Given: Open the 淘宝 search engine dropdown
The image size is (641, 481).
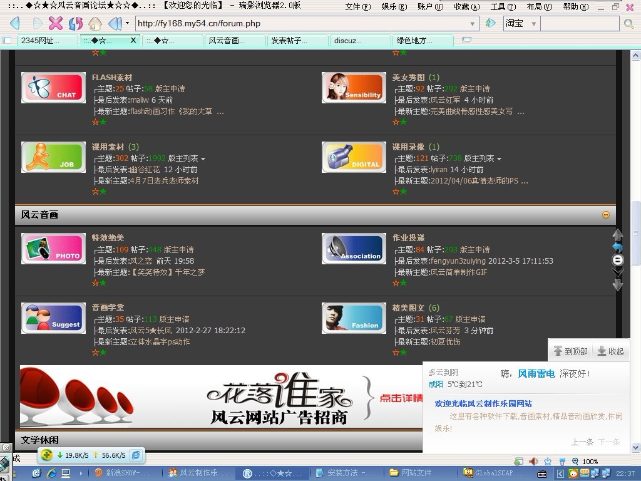Looking at the screenshot, I should [x=533, y=24].
